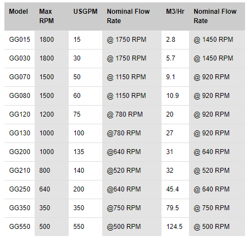The image size is (250, 241).
Task: Select the GG200 model cell
Action: point(20,152)
